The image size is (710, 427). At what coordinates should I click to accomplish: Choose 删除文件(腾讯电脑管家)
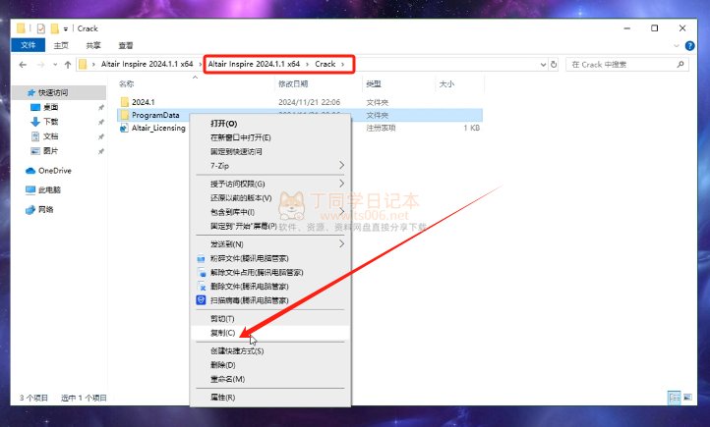[x=270, y=287]
